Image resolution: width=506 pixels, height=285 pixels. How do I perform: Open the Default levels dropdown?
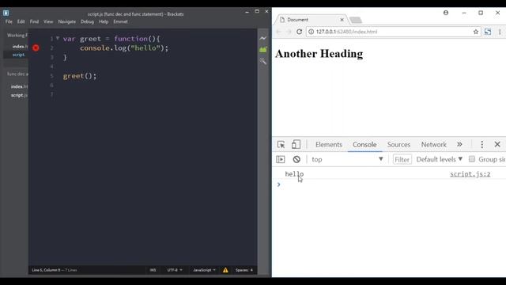(x=440, y=159)
